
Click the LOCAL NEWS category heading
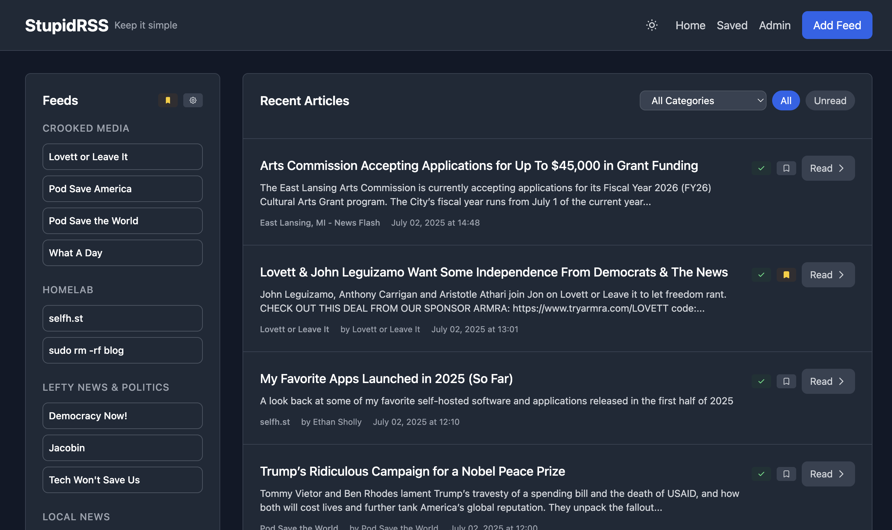(76, 517)
